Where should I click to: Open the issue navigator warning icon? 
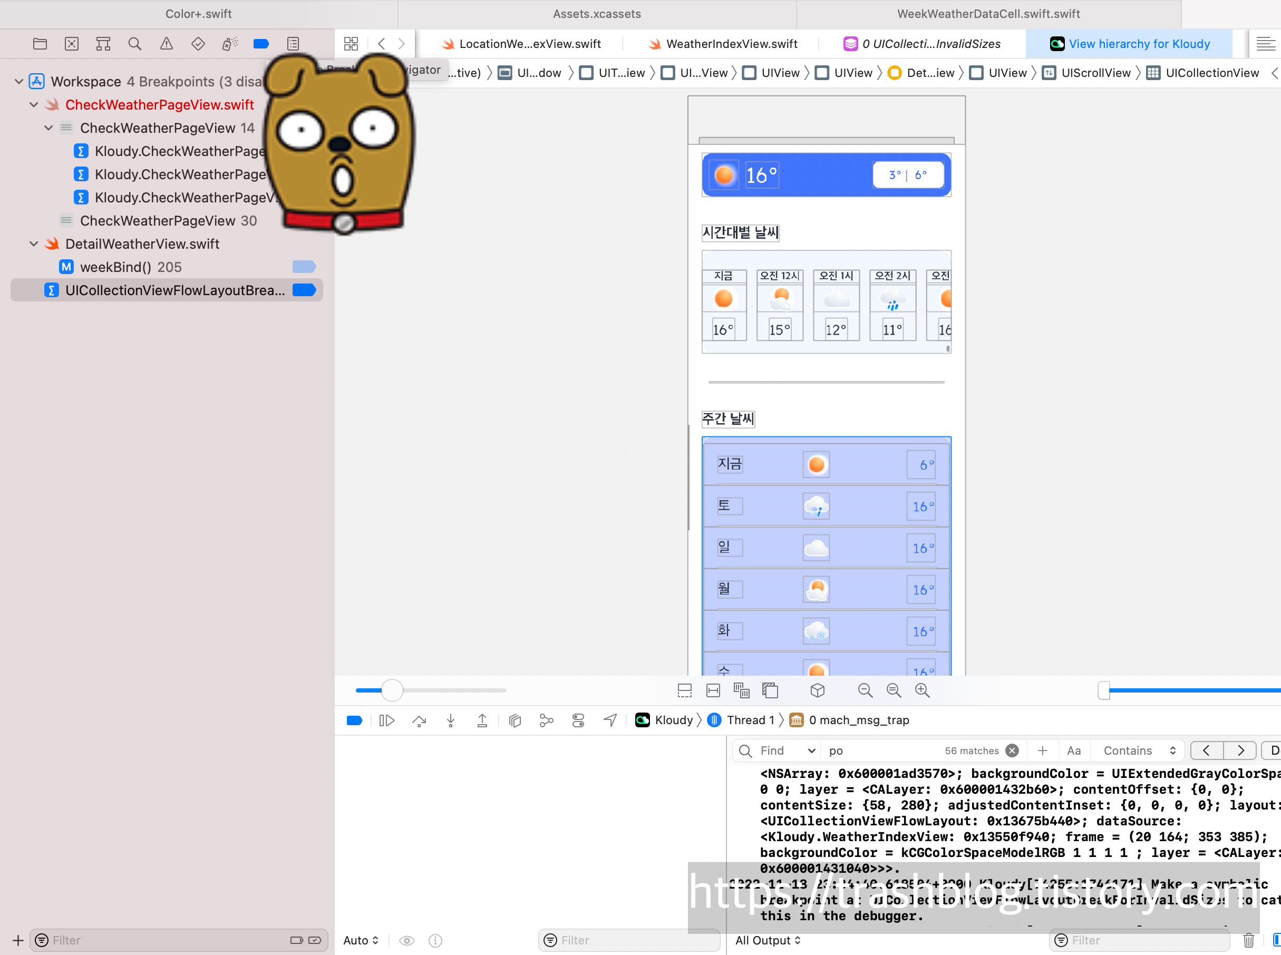coord(167,44)
